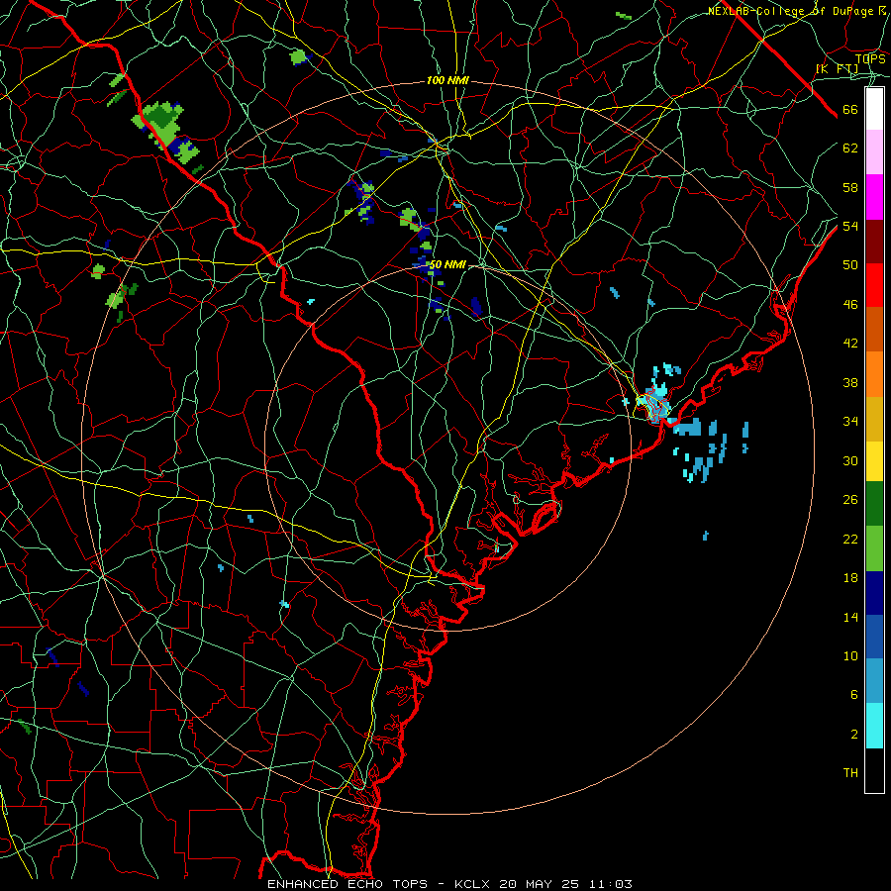Select the medium blue legend swatch
891x891 pixels.
[874, 637]
